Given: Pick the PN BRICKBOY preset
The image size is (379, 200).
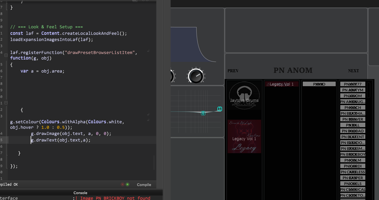Looking at the screenshot, I should click(353, 154).
